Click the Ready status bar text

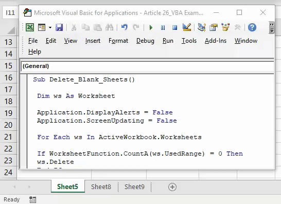point(12,199)
